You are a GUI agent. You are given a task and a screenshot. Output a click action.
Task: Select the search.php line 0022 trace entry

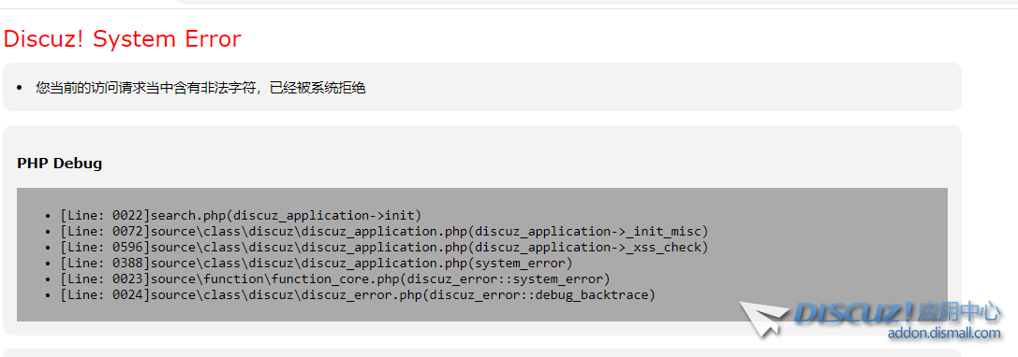tap(241, 215)
